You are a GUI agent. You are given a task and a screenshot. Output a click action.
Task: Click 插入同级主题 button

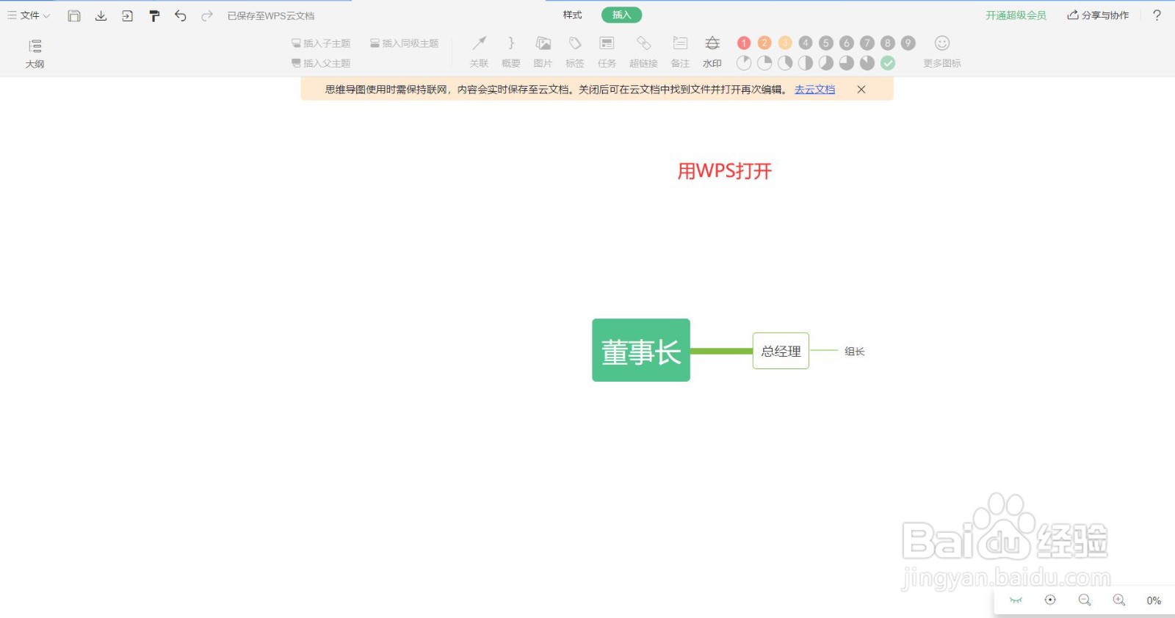tap(404, 43)
